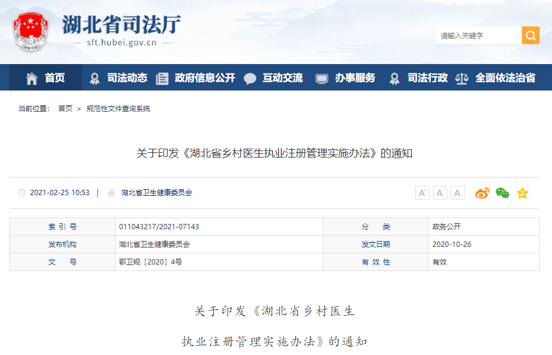Click 规范性文件查询系统 breadcrumb link
552x355 pixels.
pyautogui.click(x=118, y=109)
